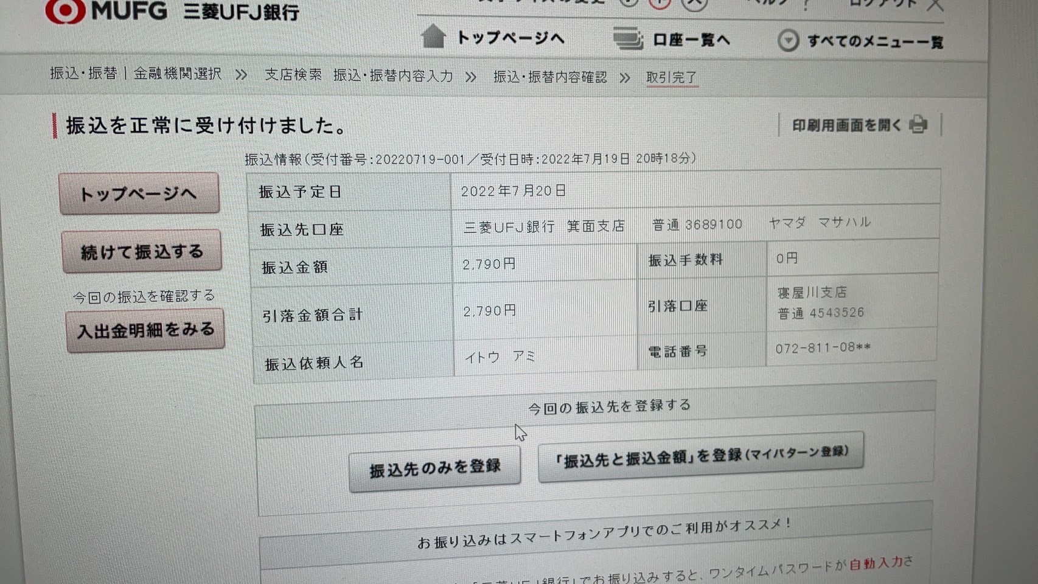Click debit account 普通 4543526

tap(821, 313)
